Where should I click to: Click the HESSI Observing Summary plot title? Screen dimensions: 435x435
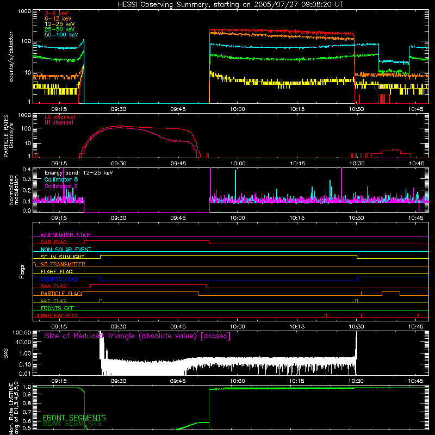(x=231, y=5)
